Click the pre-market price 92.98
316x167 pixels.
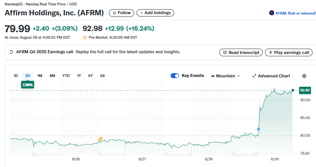click(x=92, y=28)
